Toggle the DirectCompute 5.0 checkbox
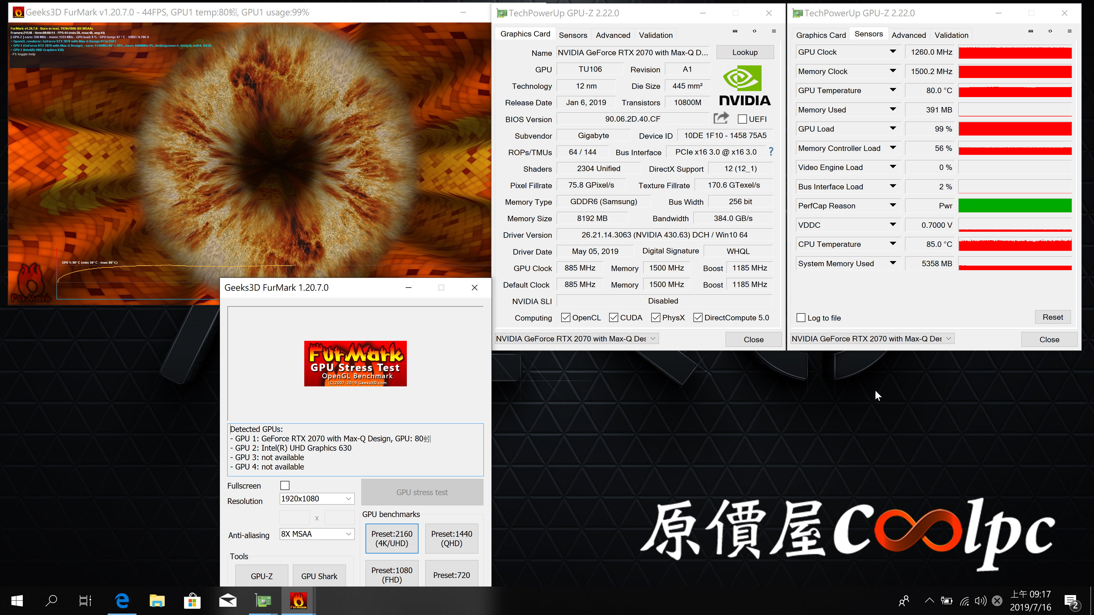This screenshot has height=615, width=1094. (698, 317)
